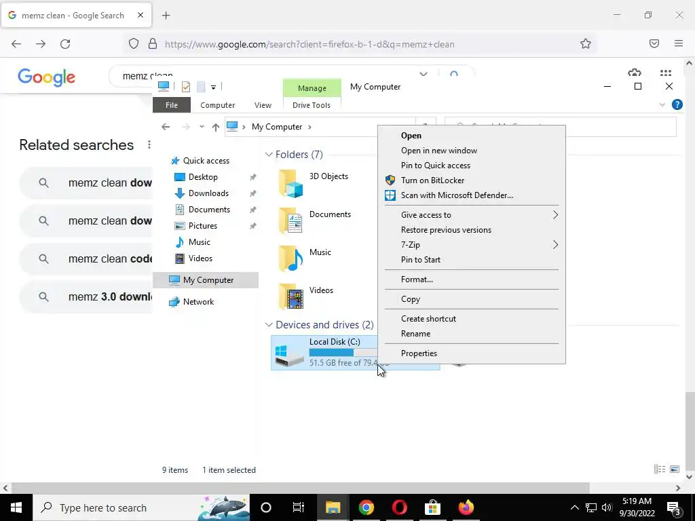Open the taskbar notification center
This screenshot has height=521, width=695.
[x=674, y=507]
